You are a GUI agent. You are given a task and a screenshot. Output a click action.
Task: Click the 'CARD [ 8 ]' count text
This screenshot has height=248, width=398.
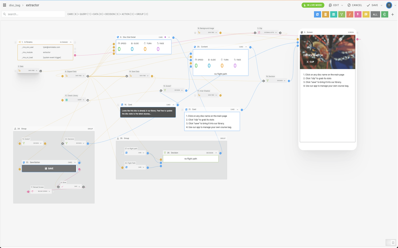72,14
